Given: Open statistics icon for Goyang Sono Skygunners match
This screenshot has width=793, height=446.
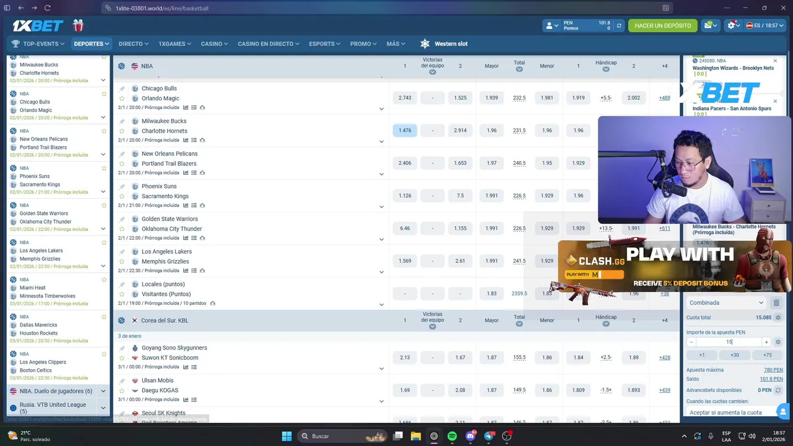Looking at the screenshot, I should (x=185, y=367).
